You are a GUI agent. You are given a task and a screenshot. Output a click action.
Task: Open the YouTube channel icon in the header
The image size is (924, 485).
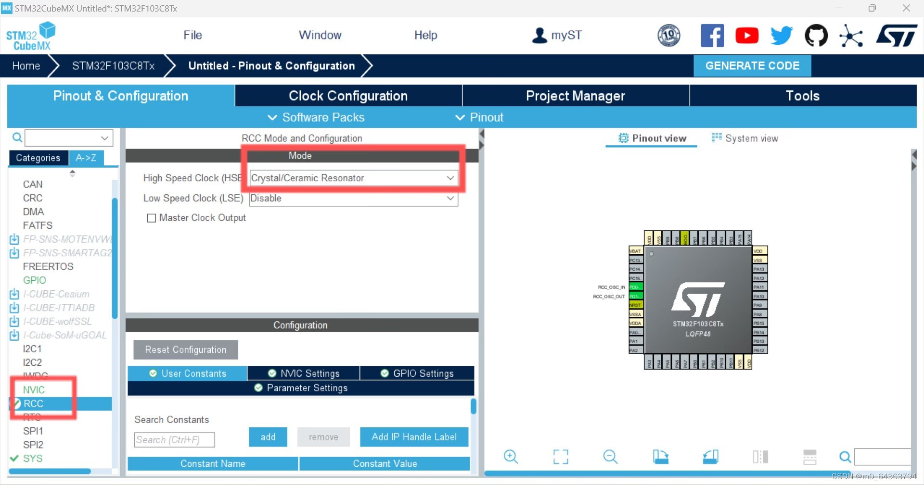point(746,35)
